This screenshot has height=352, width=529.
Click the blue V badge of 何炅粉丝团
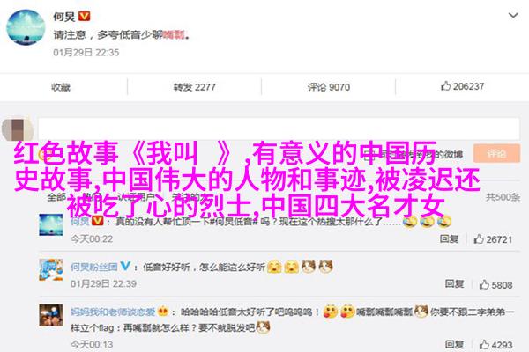coord(125,266)
